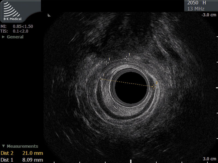
Task: Click the 8.09 mm distance value
Action: [33, 160]
